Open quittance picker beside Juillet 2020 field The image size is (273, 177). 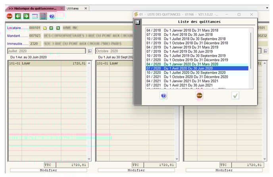(x=90, y=51)
